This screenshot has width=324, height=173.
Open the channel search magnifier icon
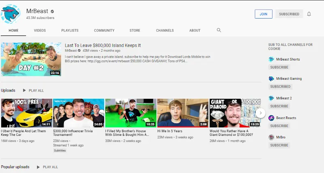tap(219, 30)
